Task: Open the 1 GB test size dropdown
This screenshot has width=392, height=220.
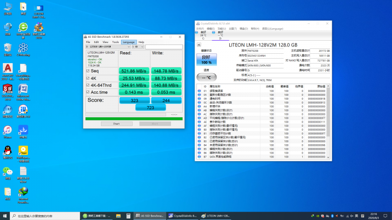Action: click(138, 46)
